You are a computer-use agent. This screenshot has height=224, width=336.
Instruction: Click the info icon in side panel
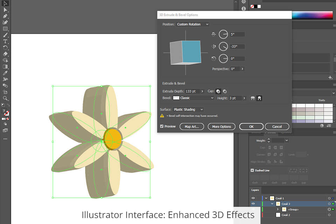244,8
